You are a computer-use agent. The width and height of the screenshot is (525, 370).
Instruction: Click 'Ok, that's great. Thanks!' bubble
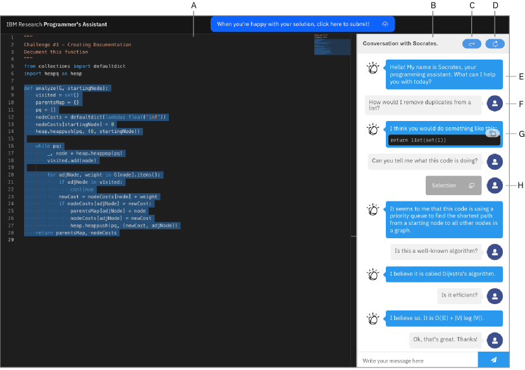point(445,340)
